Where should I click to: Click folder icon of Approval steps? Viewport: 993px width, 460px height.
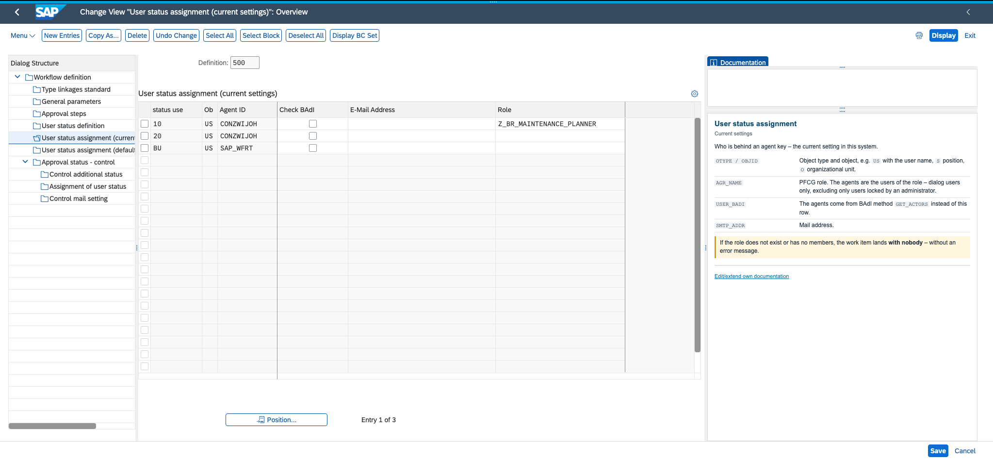point(37,114)
